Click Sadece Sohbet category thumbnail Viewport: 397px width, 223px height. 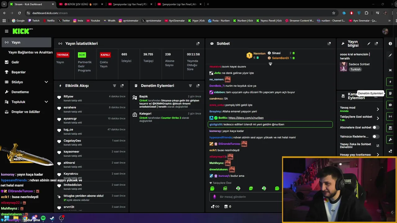pyautogui.click(x=344, y=67)
